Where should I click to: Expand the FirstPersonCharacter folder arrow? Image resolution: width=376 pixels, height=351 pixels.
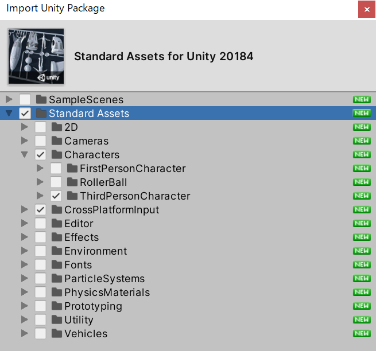(40, 168)
